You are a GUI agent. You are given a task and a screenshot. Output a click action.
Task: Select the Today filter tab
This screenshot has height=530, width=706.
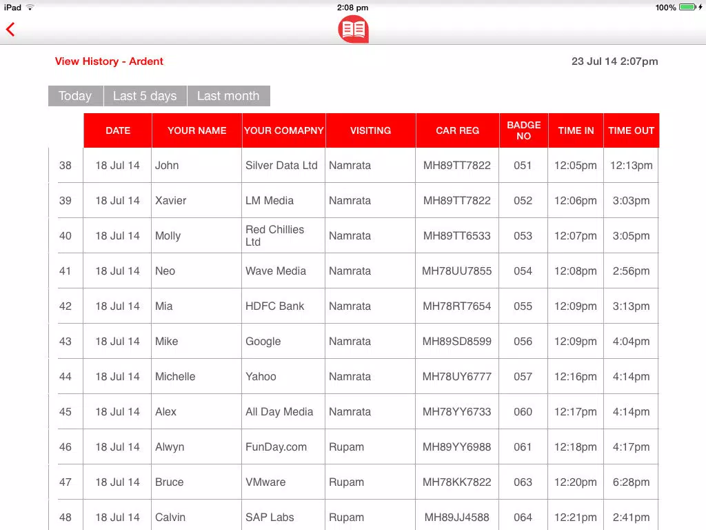(76, 96)
